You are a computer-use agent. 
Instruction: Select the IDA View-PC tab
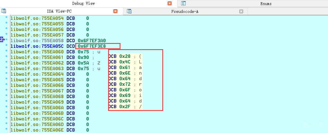(x=60, y=11)
